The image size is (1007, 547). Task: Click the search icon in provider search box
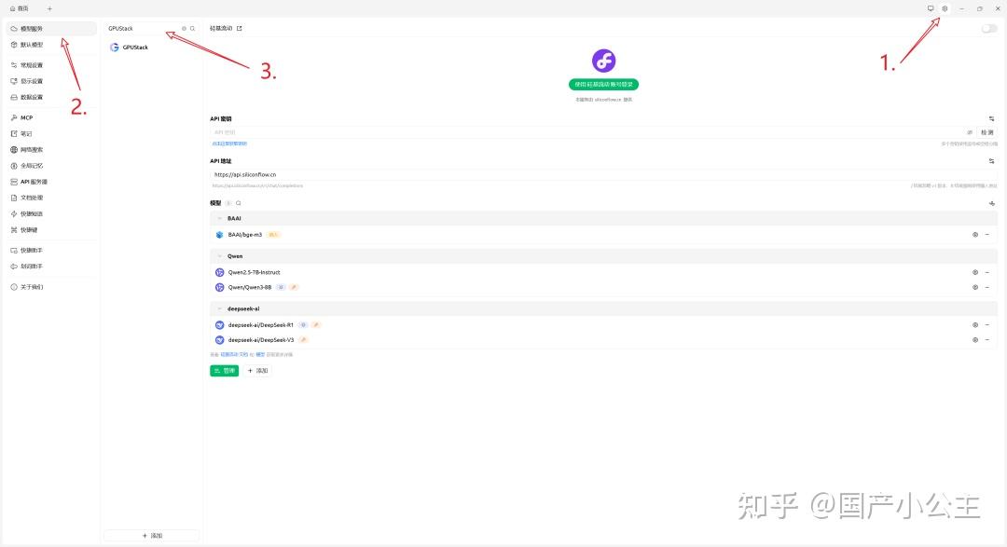click(x=193, y=28)
